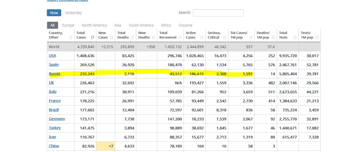
Task: Switch to Yesterday data view
Action: [73, 13]
